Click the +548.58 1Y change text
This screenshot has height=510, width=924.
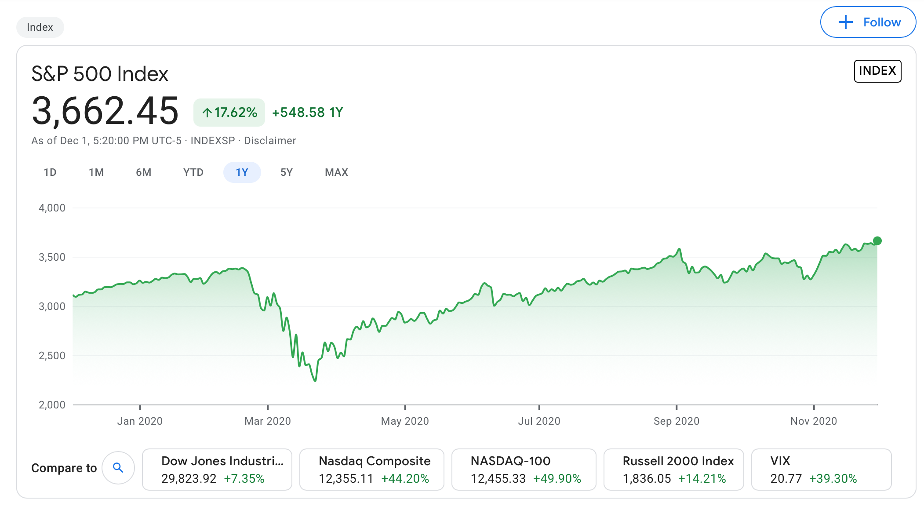tap(308, 113)
